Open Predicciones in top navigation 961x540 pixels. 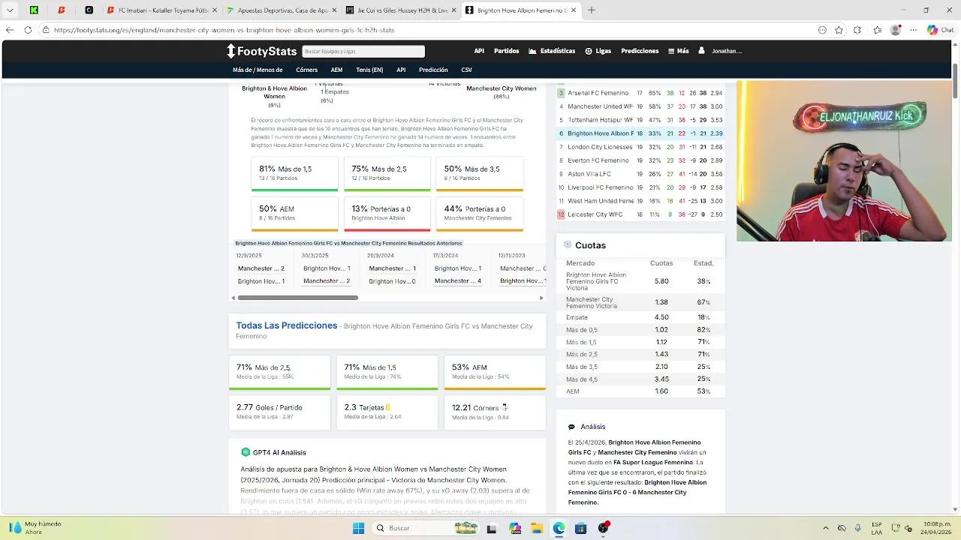(640, 51)
